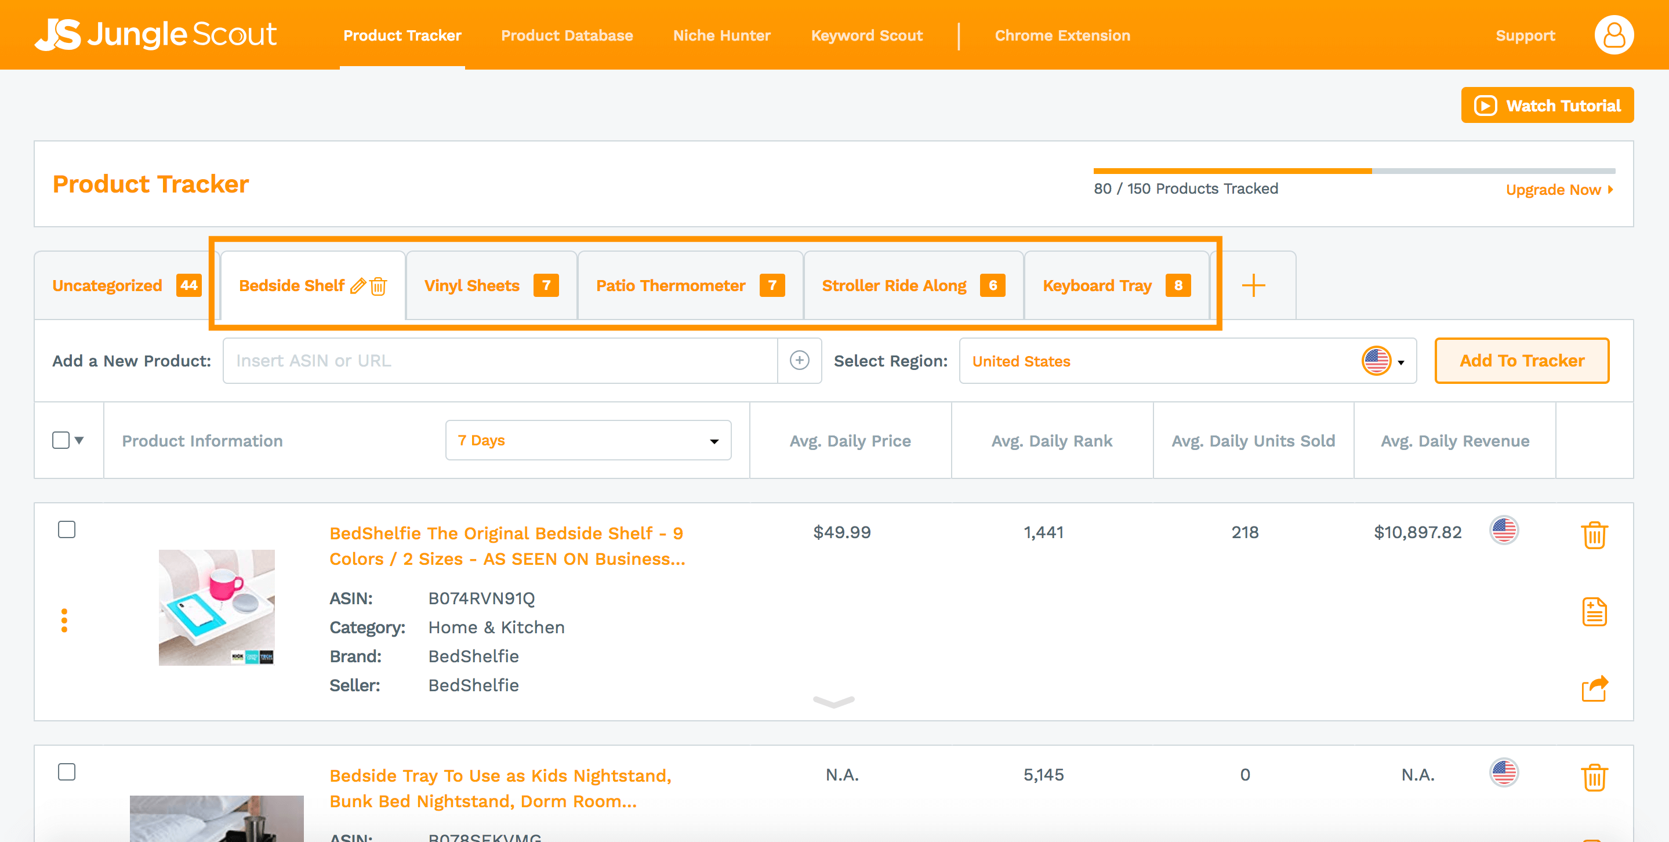Click the Add To Tracker button

pyautogui.click(x=1521, y=361)
